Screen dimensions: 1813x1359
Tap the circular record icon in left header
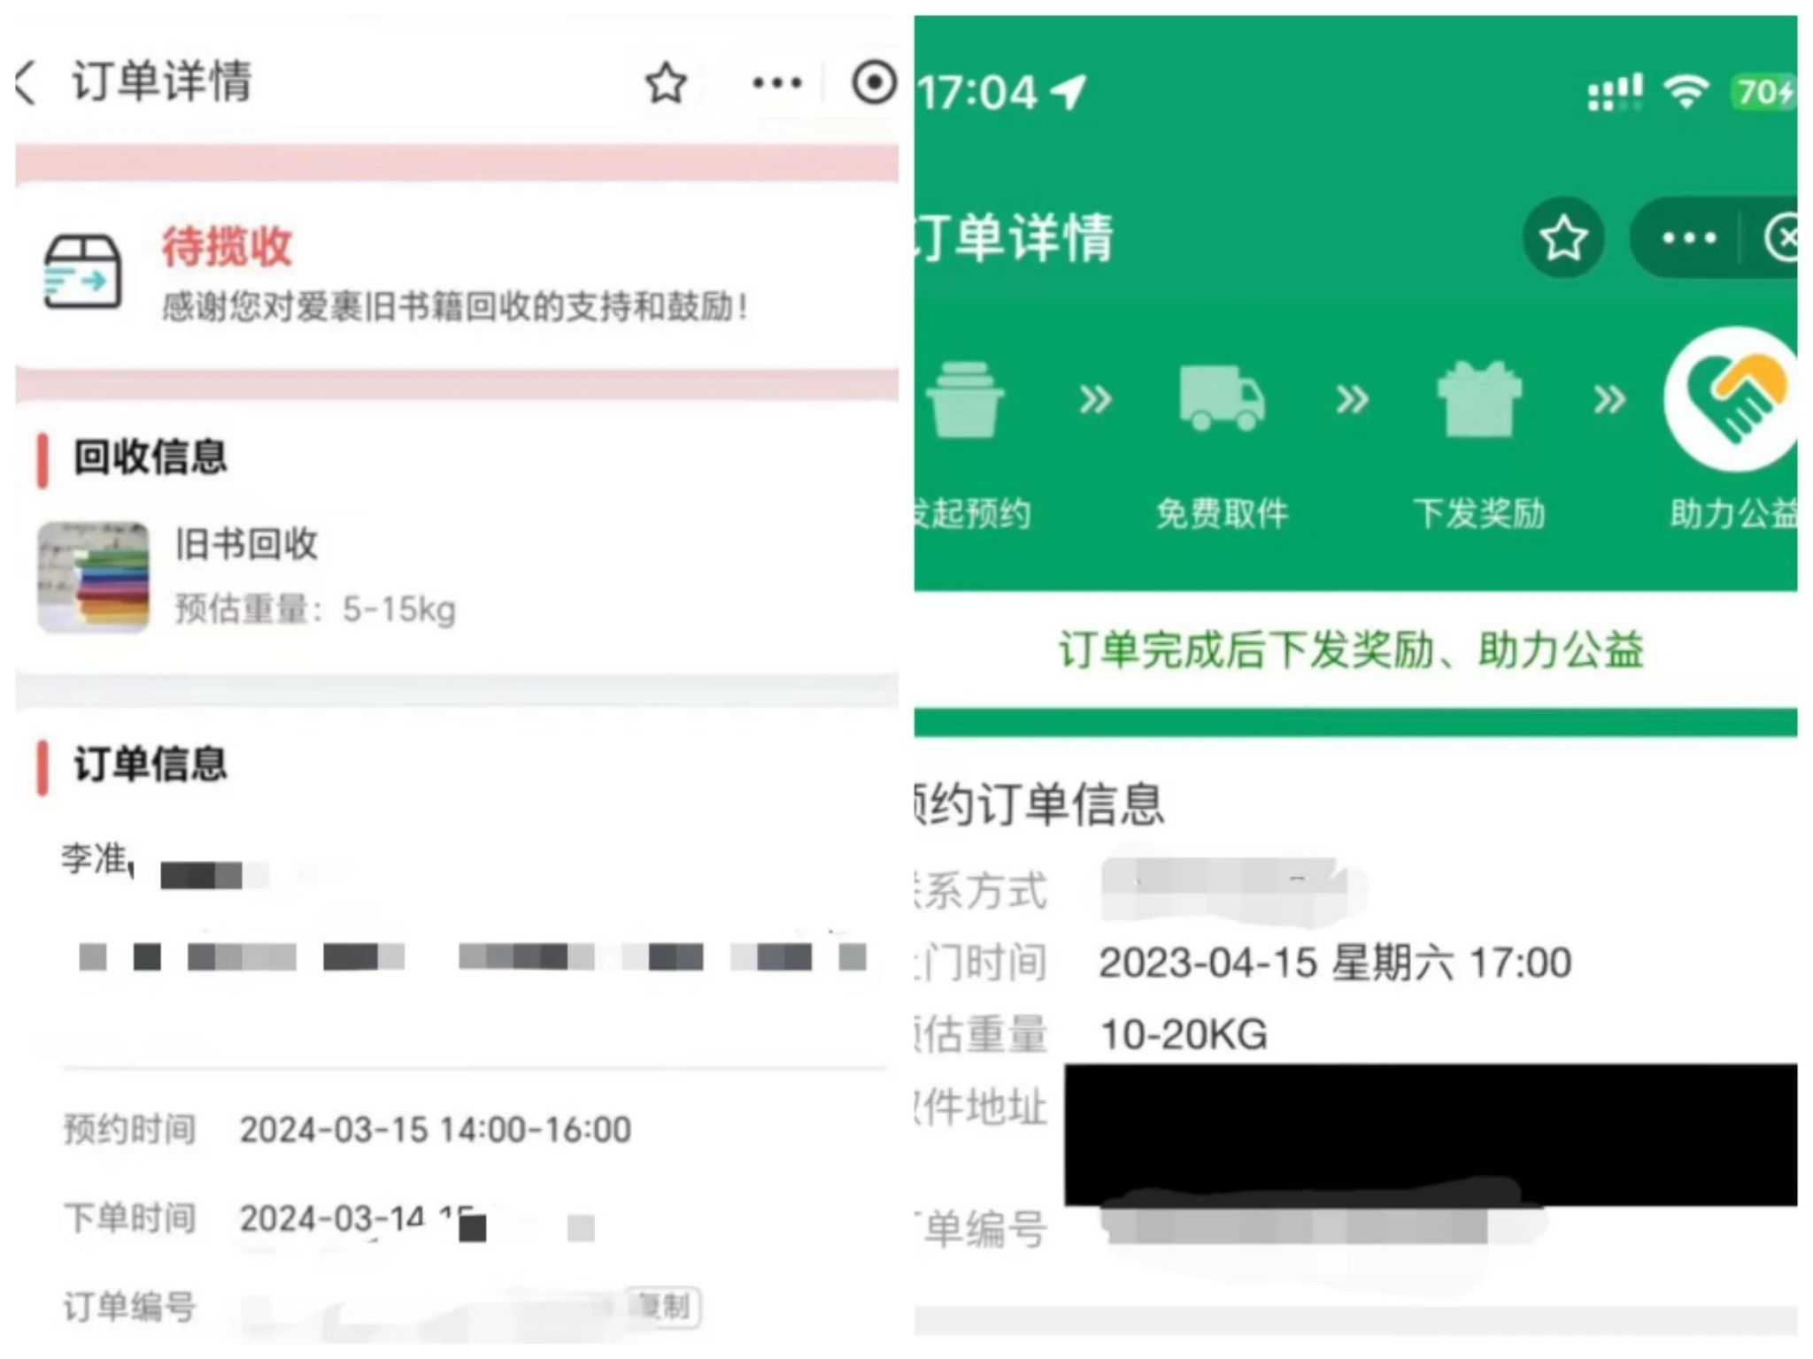click(874, 82)
